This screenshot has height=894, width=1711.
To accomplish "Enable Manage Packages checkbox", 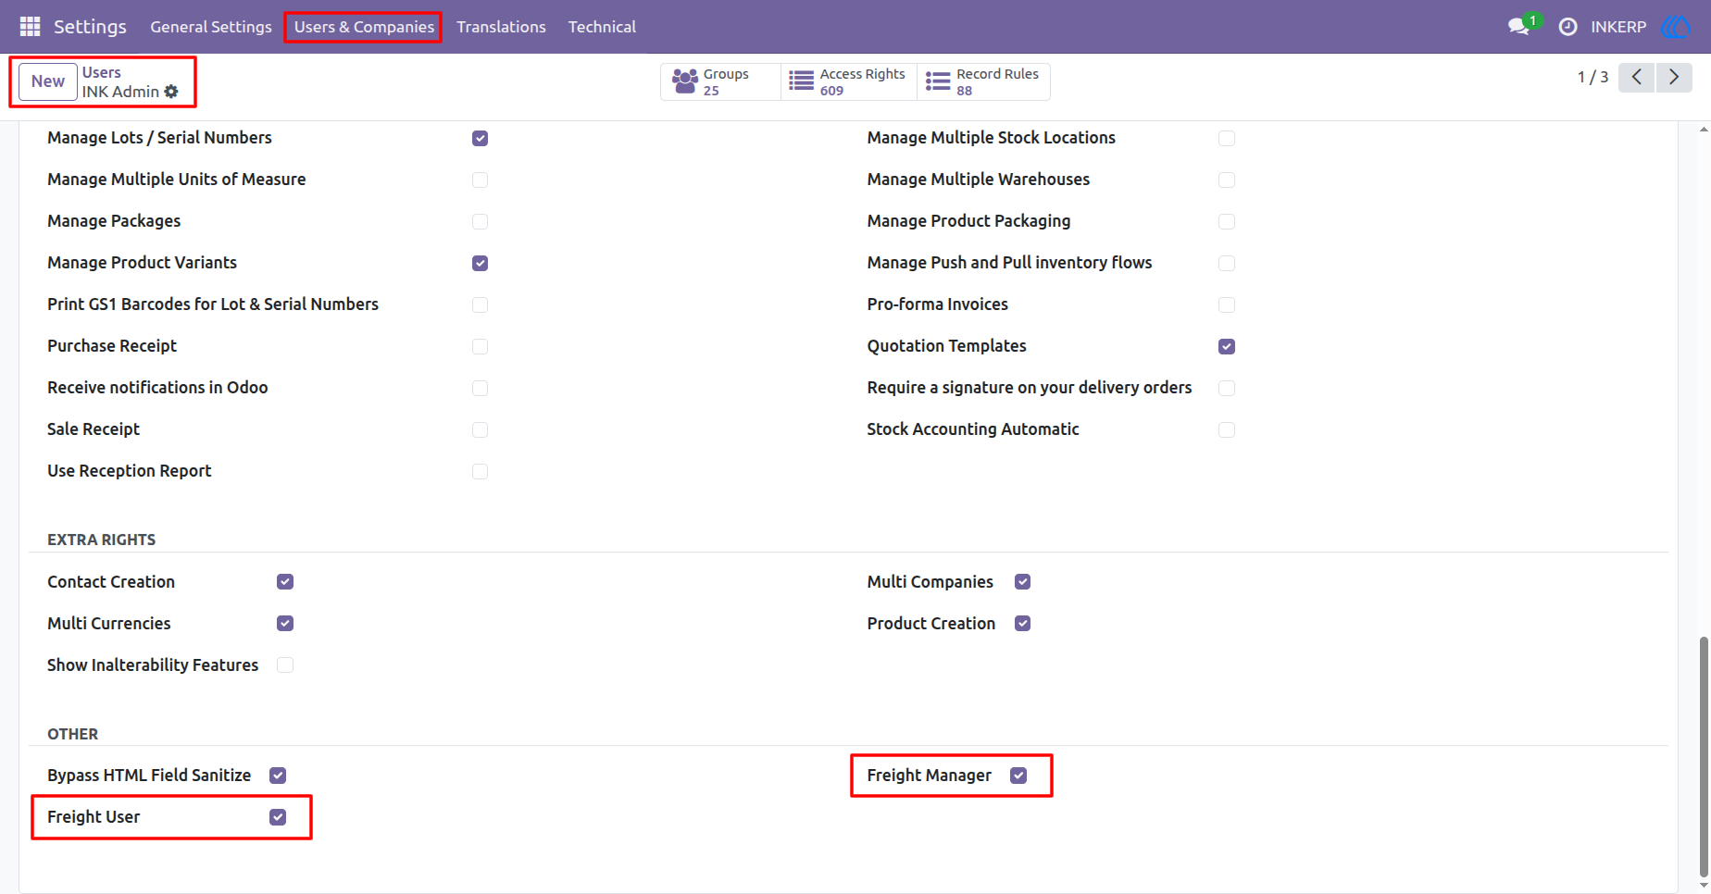I will click(480, 221).
